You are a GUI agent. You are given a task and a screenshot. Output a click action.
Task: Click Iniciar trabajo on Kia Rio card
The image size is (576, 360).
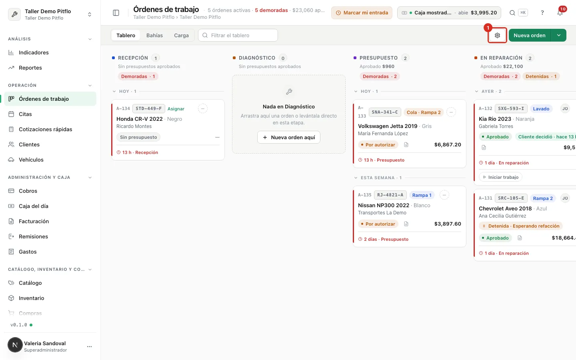pos(500,177)
